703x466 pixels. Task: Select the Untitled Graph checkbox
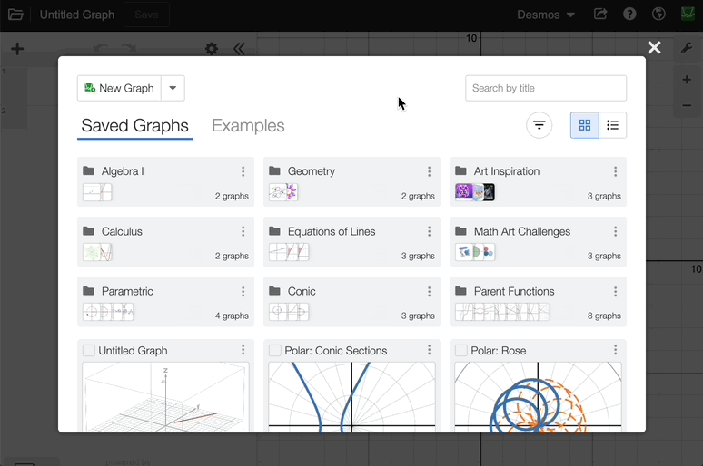click(89, 351)
